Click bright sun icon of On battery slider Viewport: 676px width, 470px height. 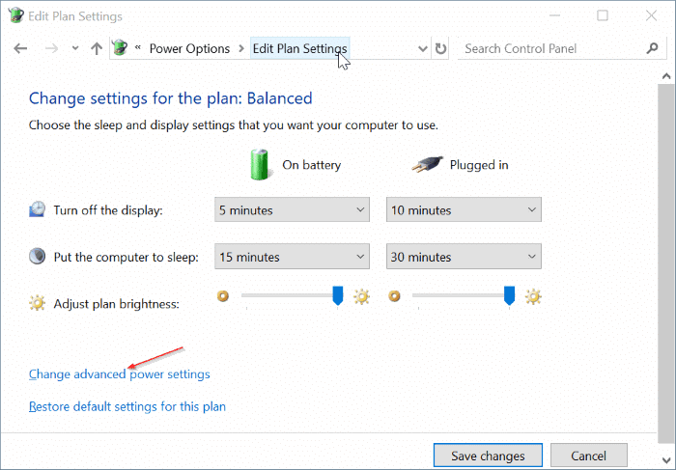click(x=361, y=296)
